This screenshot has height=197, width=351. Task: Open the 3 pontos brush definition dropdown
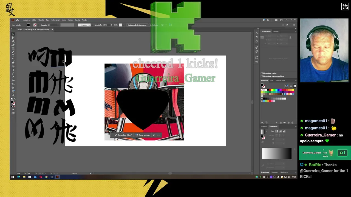pos(92,25)
